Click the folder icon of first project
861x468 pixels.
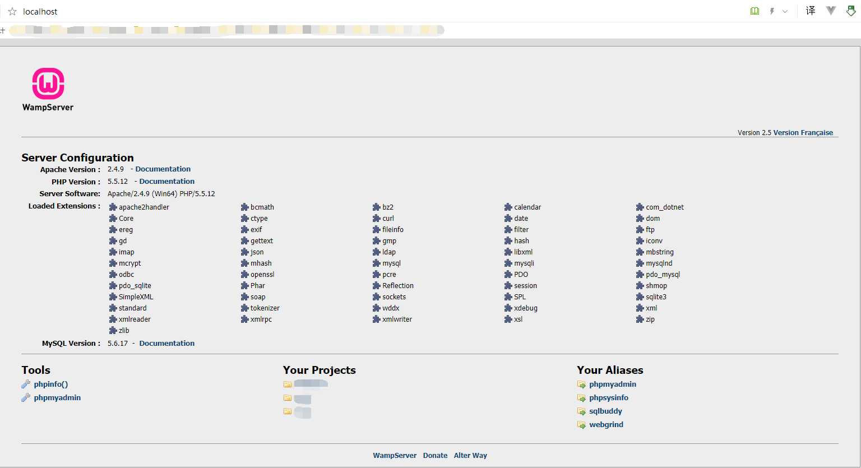point(288,384)
